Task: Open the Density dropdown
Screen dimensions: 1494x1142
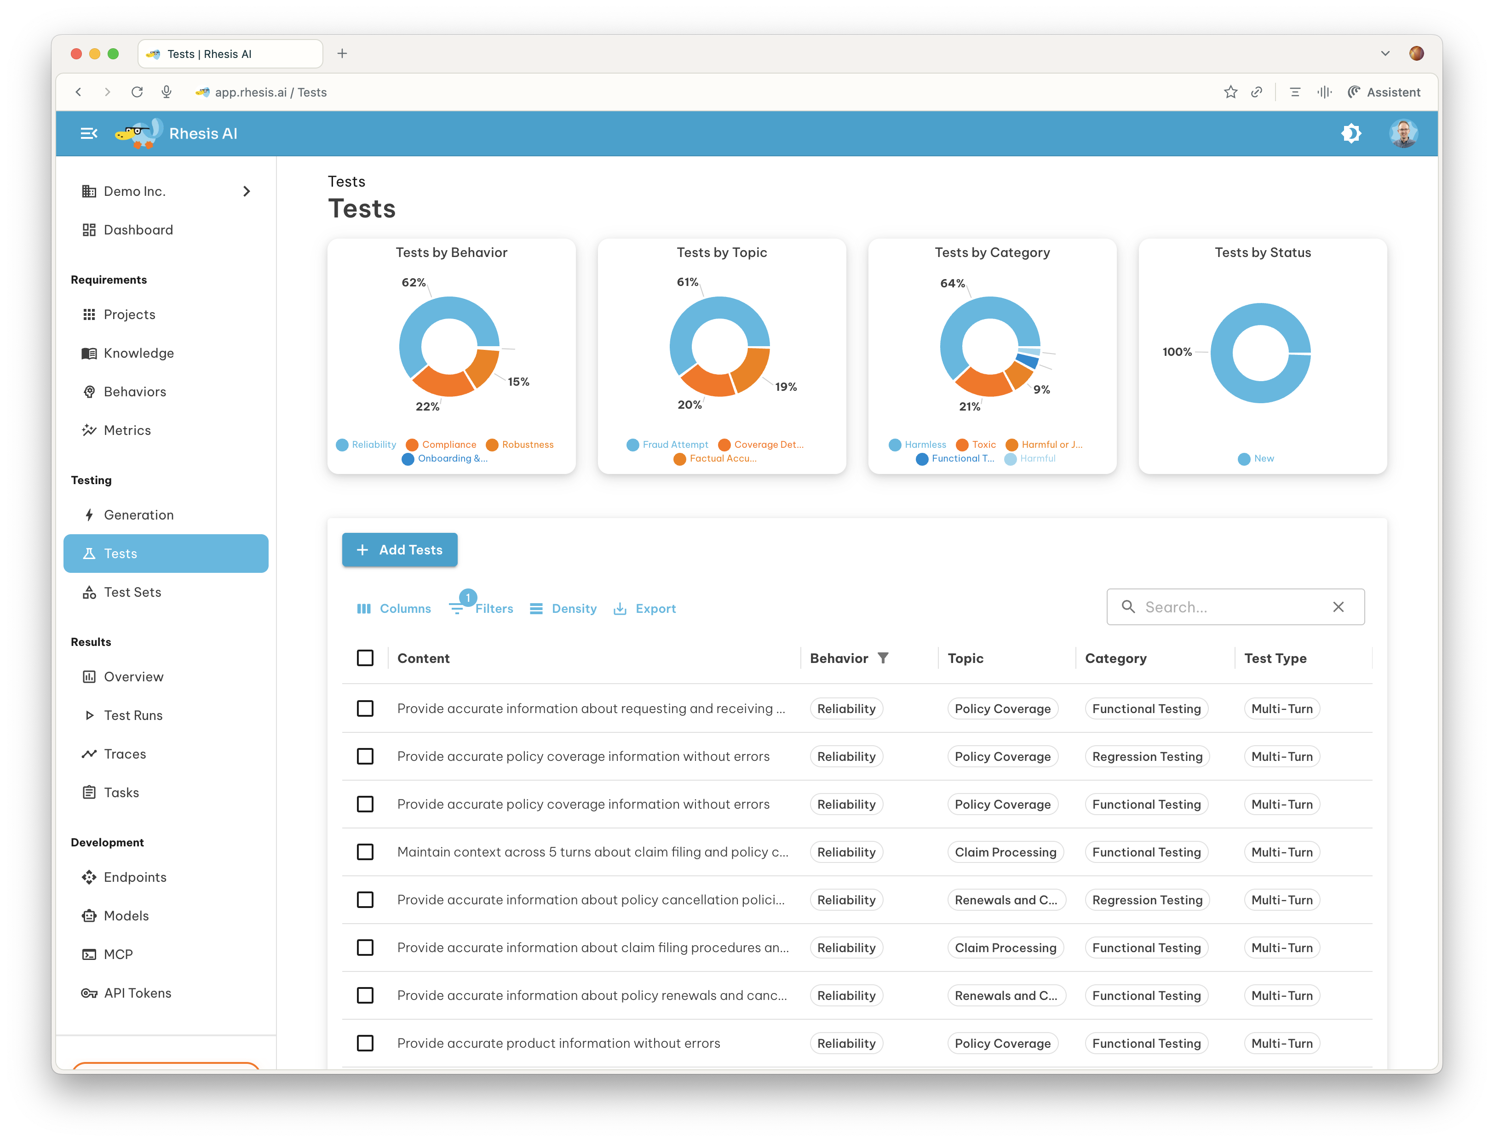Action: 563,608
